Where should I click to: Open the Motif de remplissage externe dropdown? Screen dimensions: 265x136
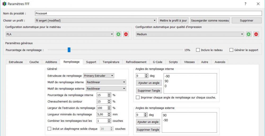pyautogui.click(x=106, y=89)
